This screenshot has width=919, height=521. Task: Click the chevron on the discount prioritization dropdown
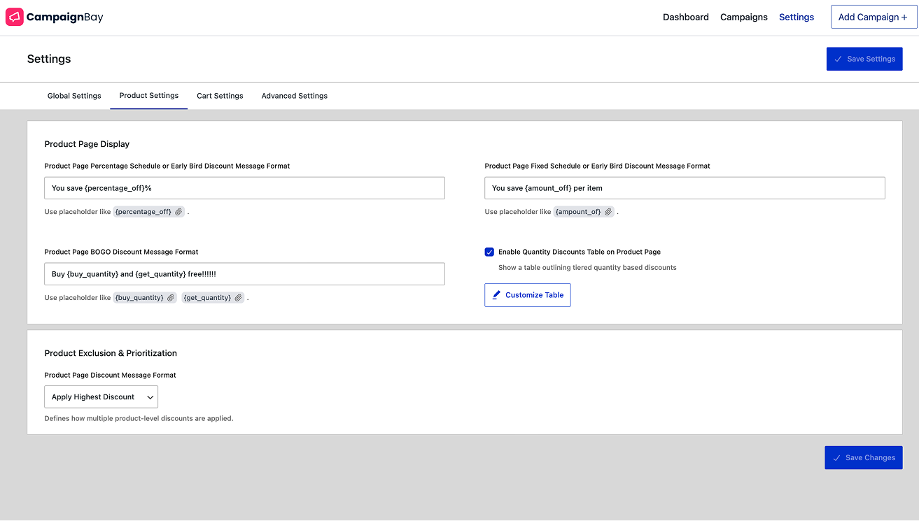149,397
